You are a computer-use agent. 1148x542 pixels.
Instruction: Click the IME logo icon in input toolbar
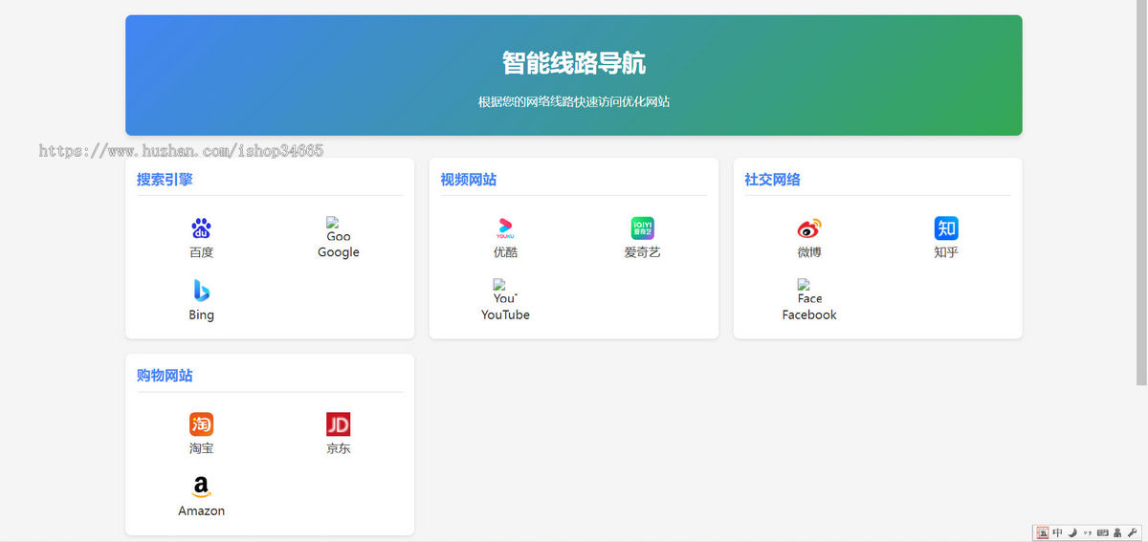(x=1043, y=532)
